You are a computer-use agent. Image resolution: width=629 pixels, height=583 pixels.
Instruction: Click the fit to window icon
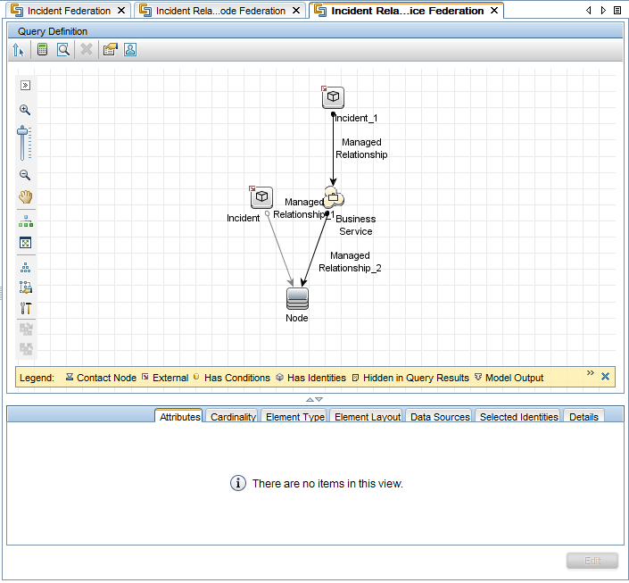pos(25,243)
